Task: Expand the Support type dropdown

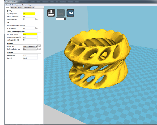Action: pos(30,46)
